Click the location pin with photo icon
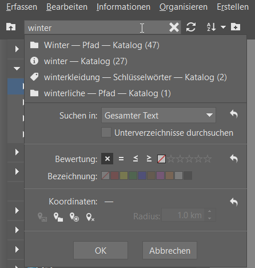The image size is (255, 268). (42, 217)
